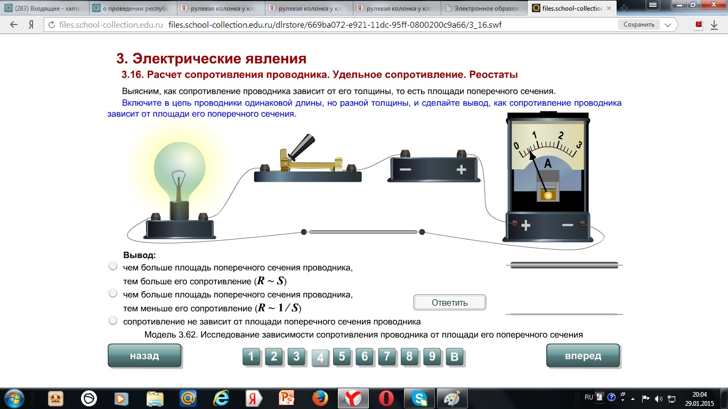Open PowerPoint from taskbar
728x409 pixels.
287,398
